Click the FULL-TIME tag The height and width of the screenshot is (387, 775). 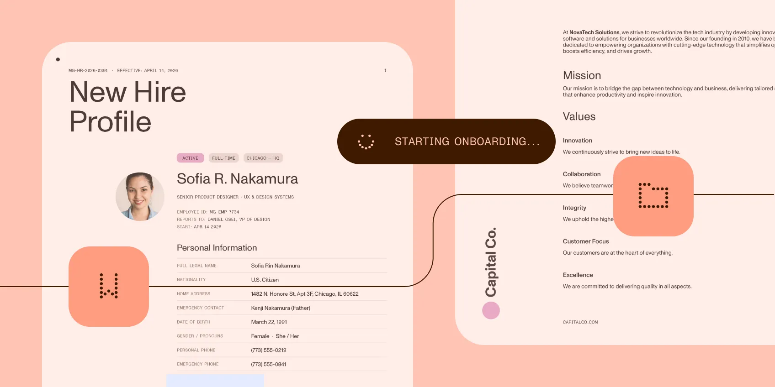click(223, 158)
